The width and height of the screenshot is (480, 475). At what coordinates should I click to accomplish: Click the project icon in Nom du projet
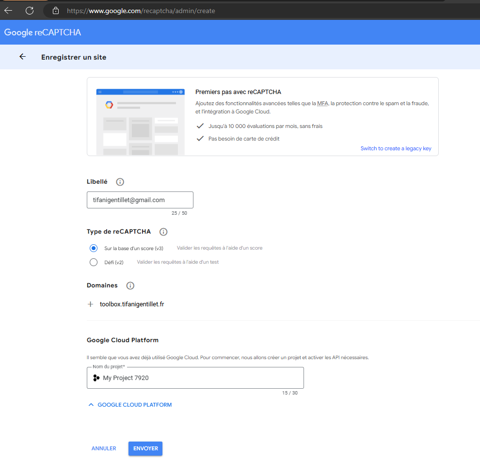coord(96,378)
